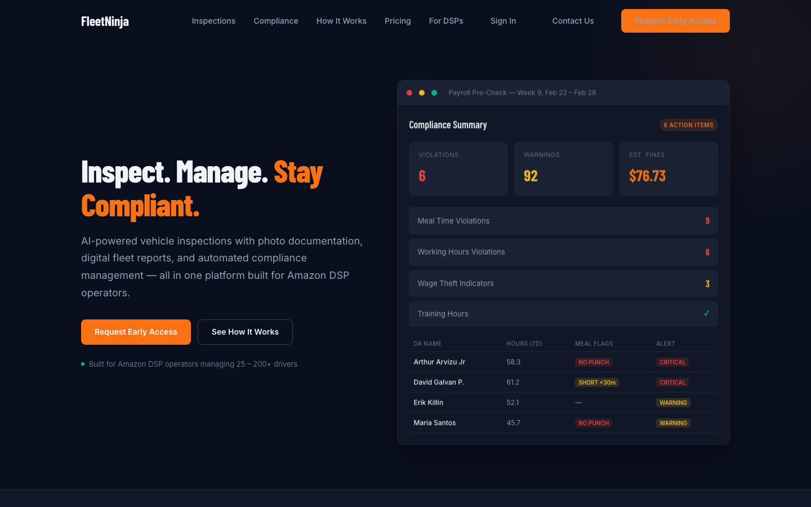The width and height of the screenshot is (811, 507).
Task: Click the hero Request Early Access button
Action: (x=136, y=332)
